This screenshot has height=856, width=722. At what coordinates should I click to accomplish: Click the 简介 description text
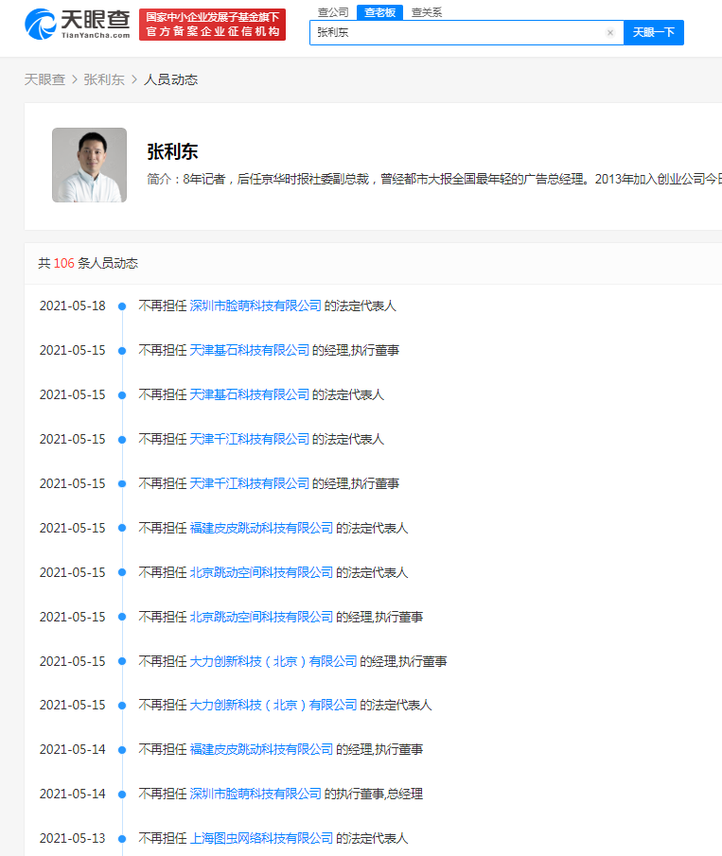(x=434, y=179)
